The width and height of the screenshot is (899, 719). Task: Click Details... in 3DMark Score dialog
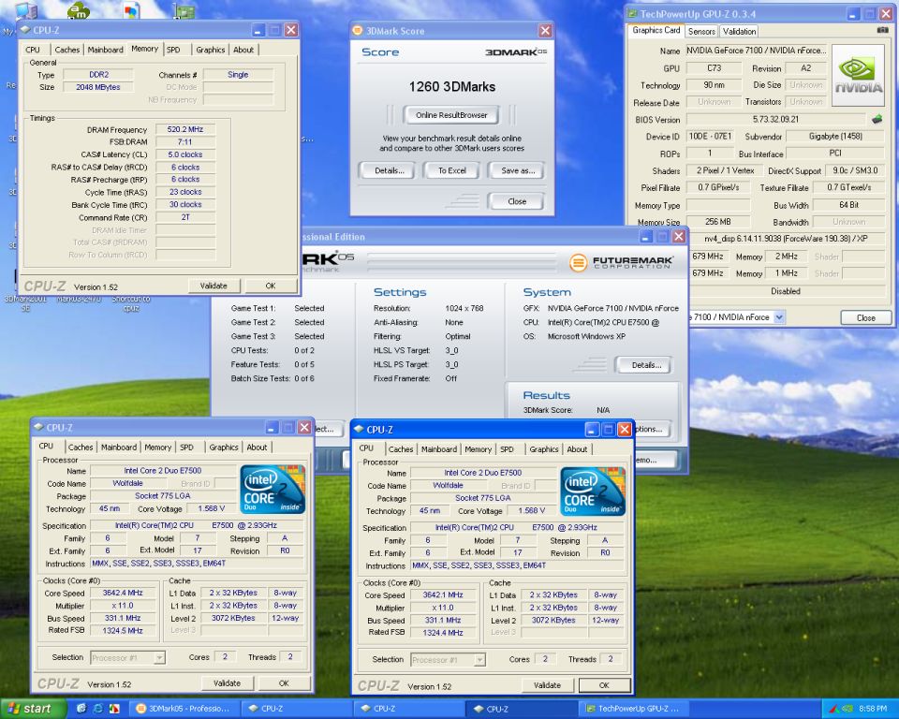click(390, 171)
